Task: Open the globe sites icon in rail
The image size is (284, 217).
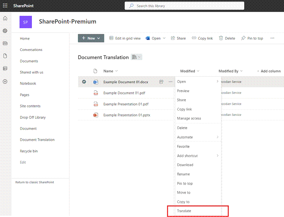Action: (5, 31)
